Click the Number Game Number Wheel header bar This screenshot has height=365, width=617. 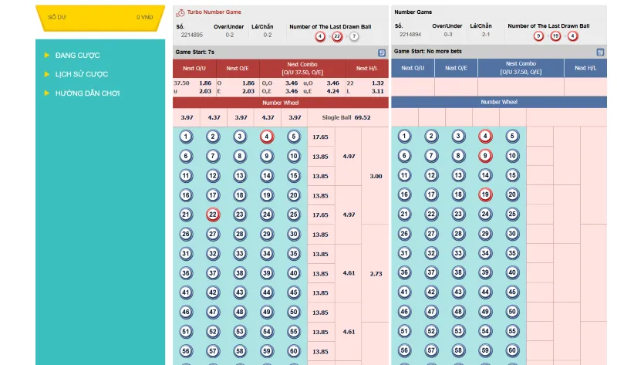point(499,102)
